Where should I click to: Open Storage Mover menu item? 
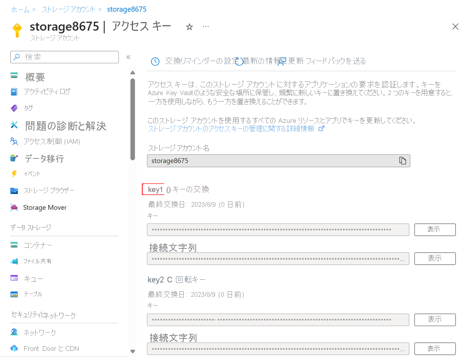(45, 207)
